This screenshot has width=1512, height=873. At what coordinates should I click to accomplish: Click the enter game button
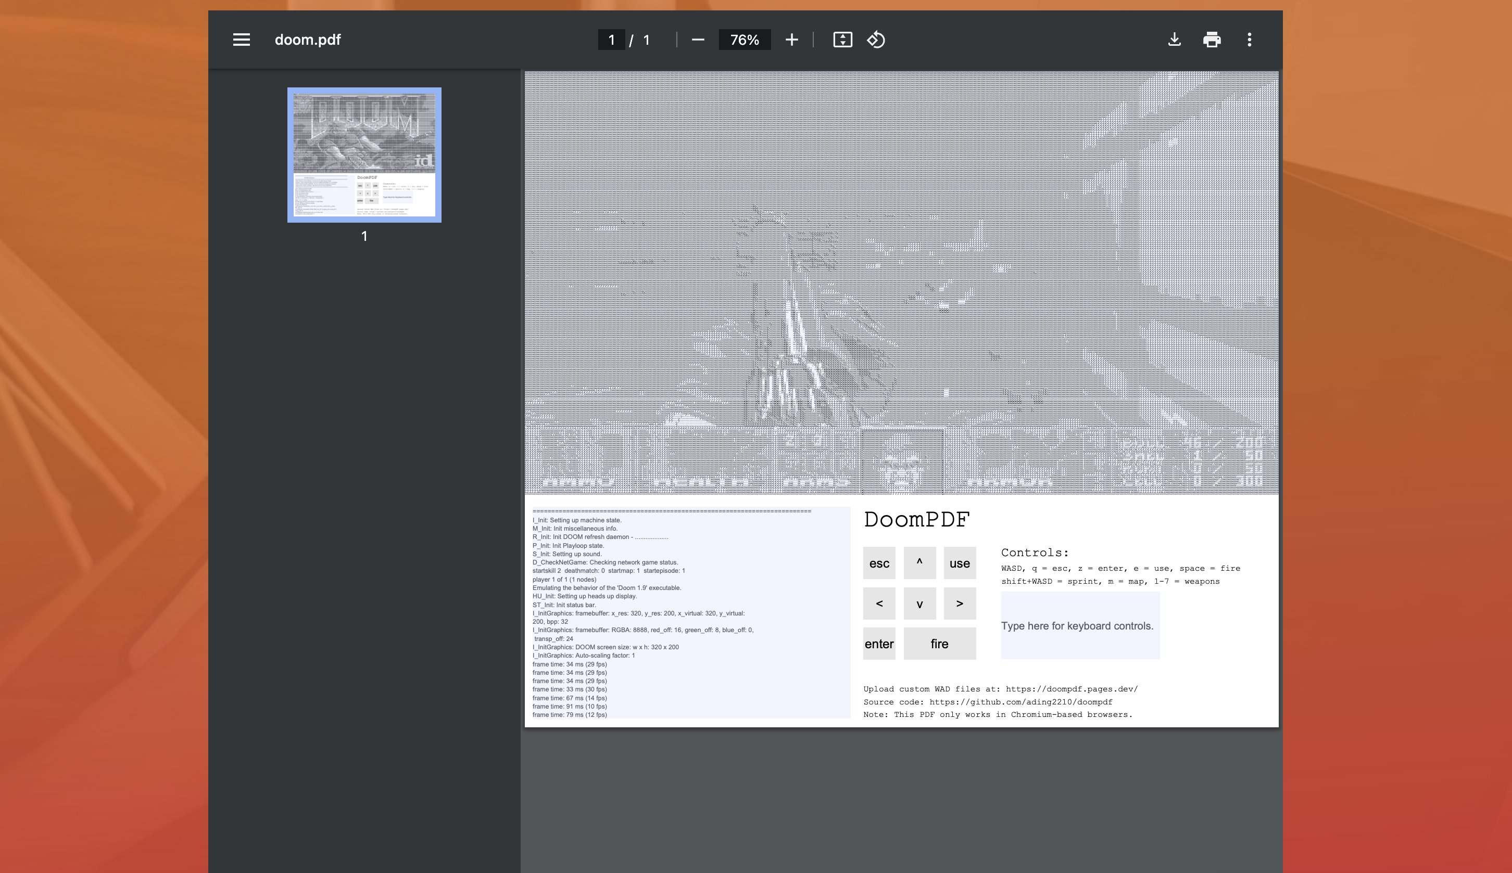(879, 644)
